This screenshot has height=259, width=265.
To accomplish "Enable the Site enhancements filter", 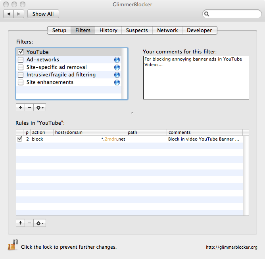I will coord(21,82).
